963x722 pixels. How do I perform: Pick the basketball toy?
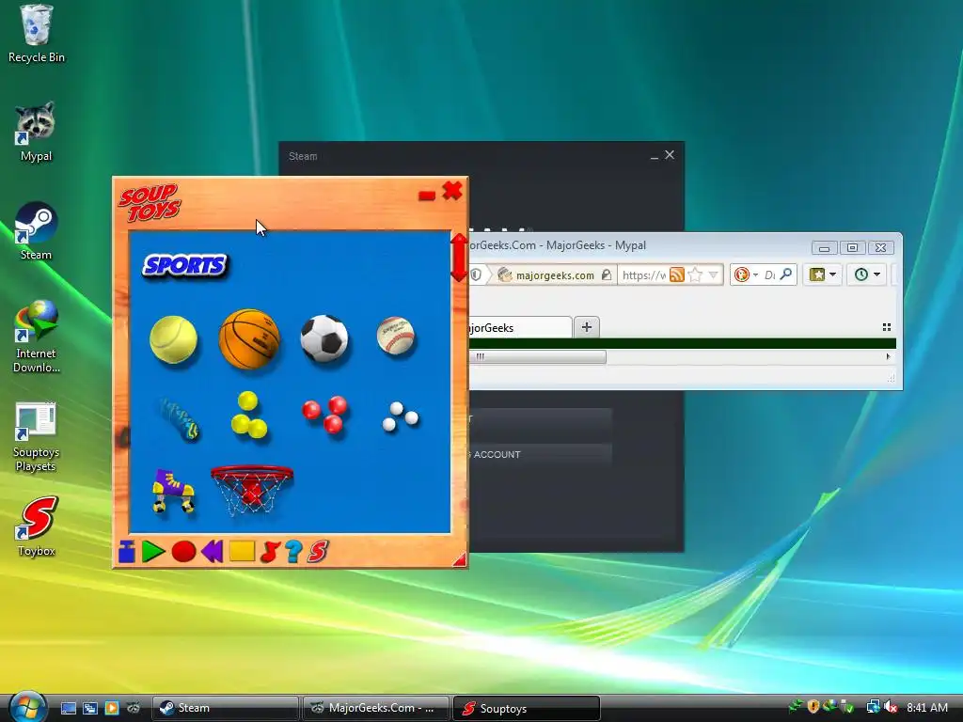click(248, 338)
